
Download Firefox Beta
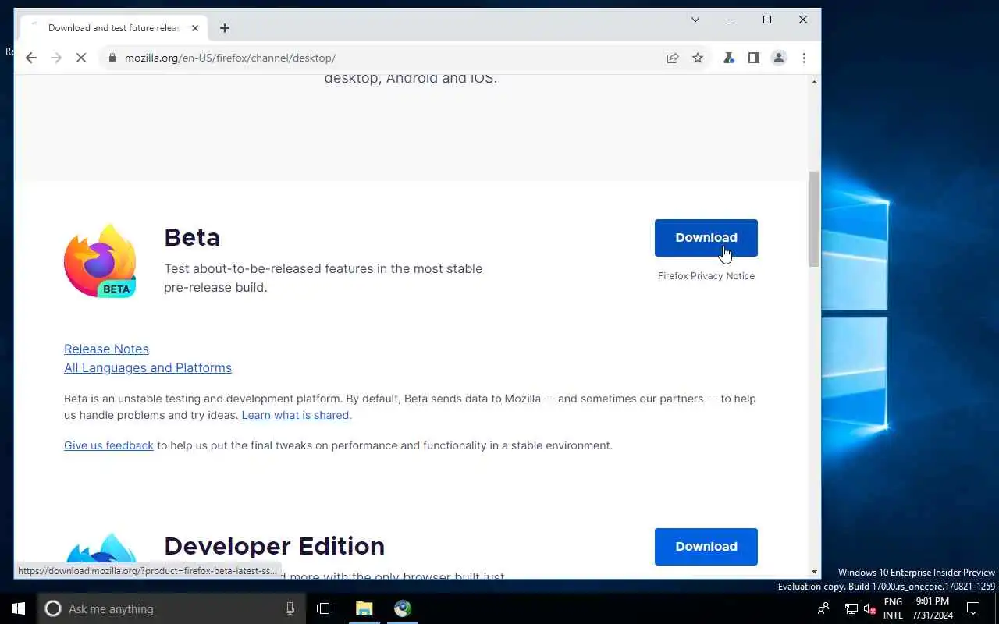706,238
